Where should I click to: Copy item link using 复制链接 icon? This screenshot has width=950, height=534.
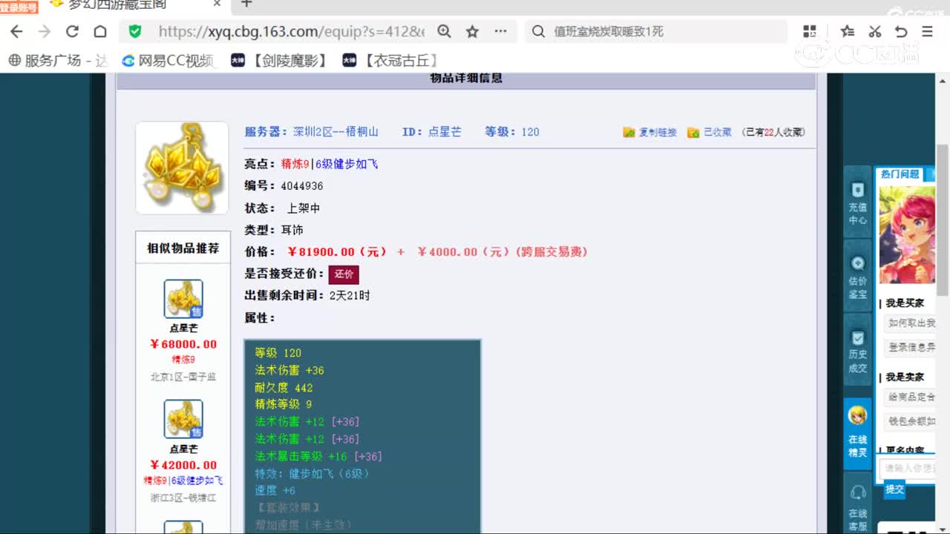click(649, 132)
